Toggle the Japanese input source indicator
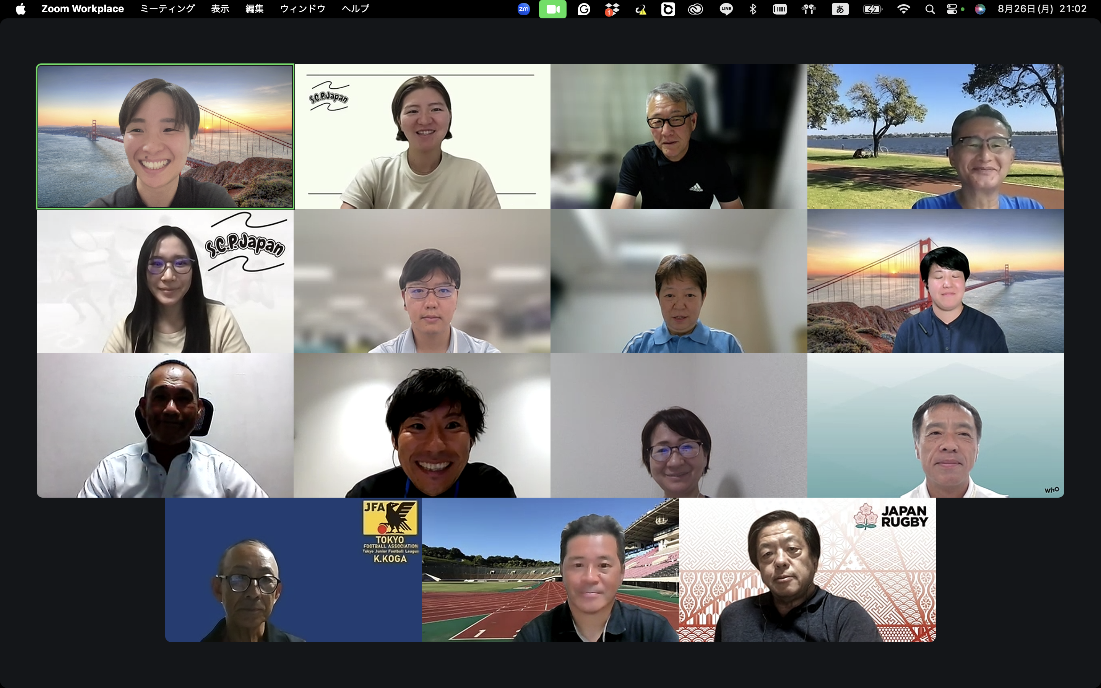Screen dimensions: 1101x688 click(x=840, y=9)
